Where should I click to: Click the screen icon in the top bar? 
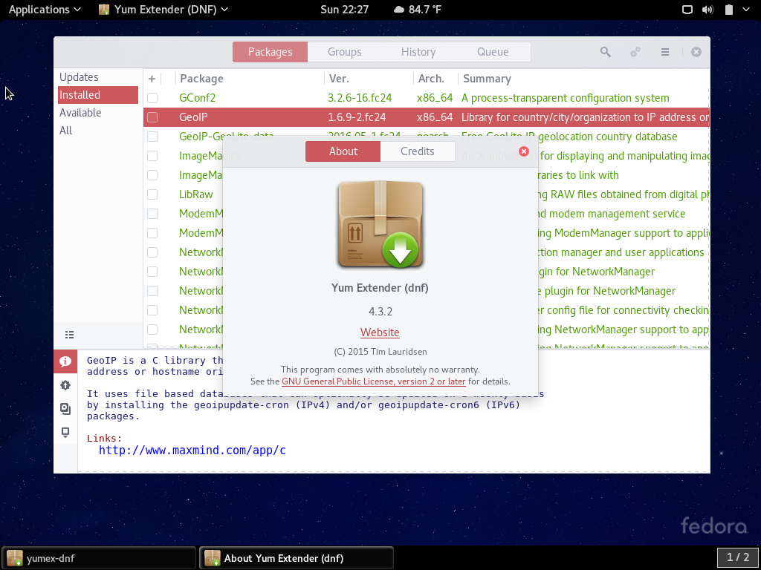[687, 10]
